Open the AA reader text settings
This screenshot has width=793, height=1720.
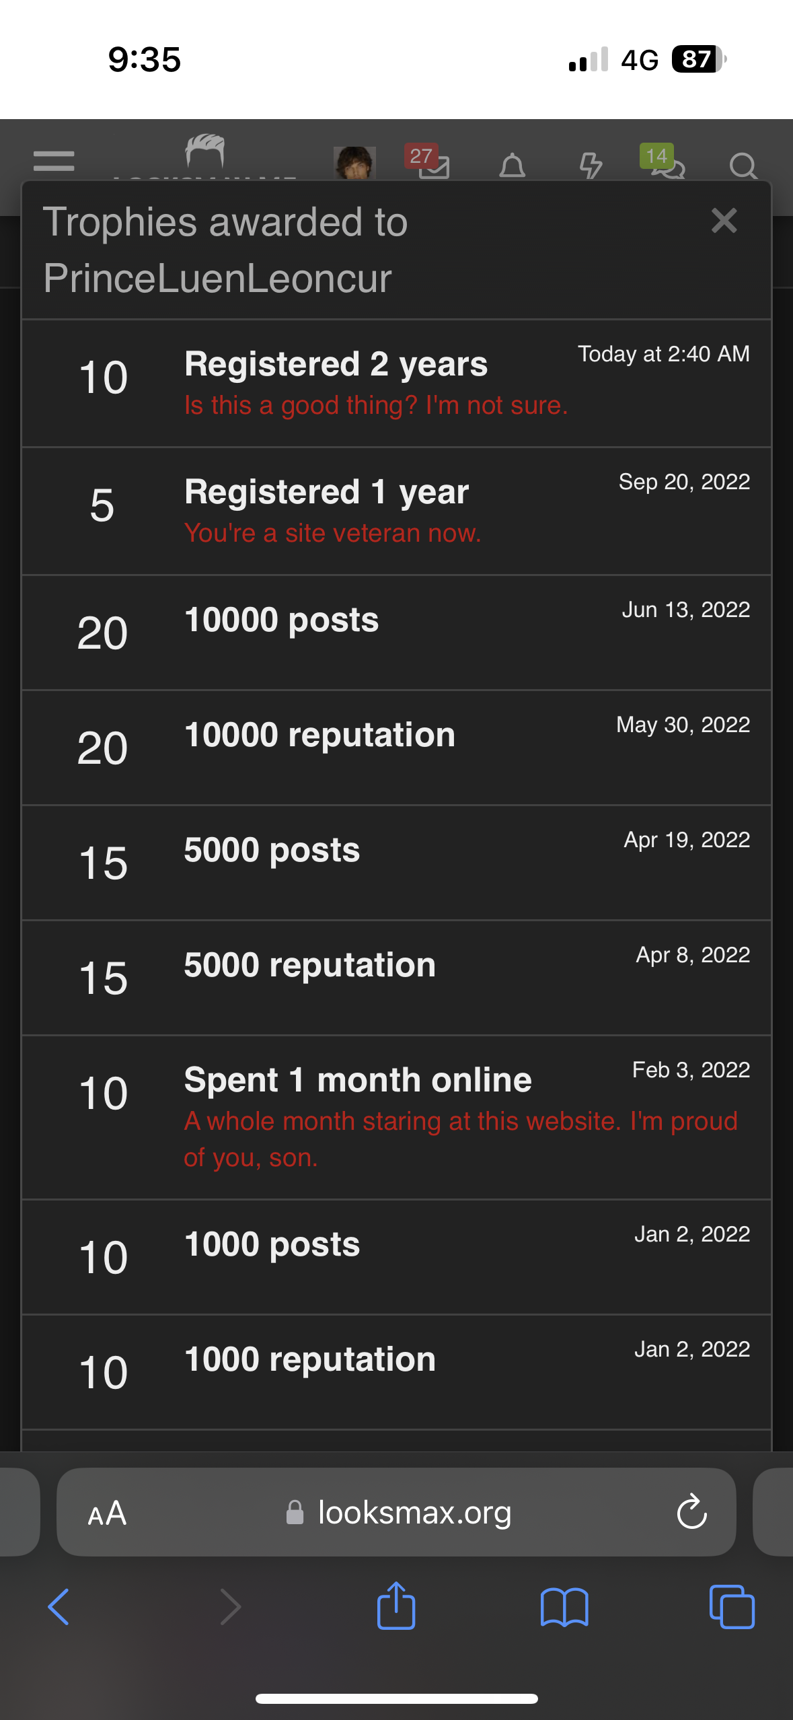[x=107, y=1513]
